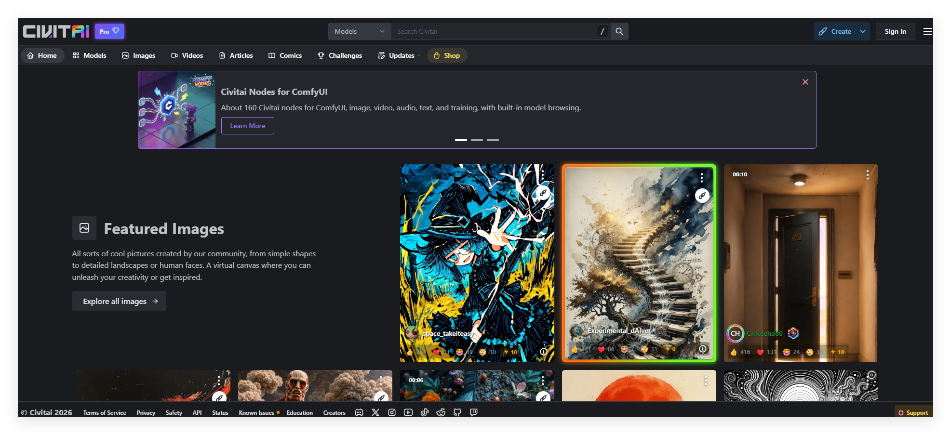951x435 pixels.
Task: Open the Articles tab
Action: tap(236, 55)
